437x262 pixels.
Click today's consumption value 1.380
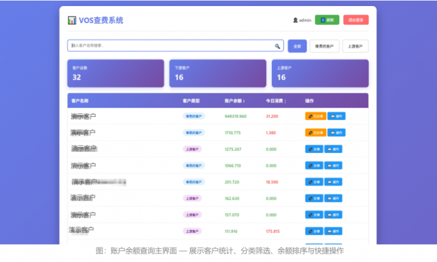271,133
